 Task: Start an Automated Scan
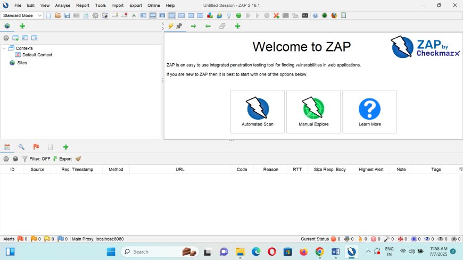pos(258,111)
